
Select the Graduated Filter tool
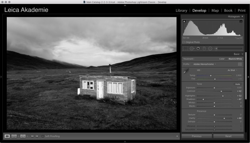(x=204, y=49)
